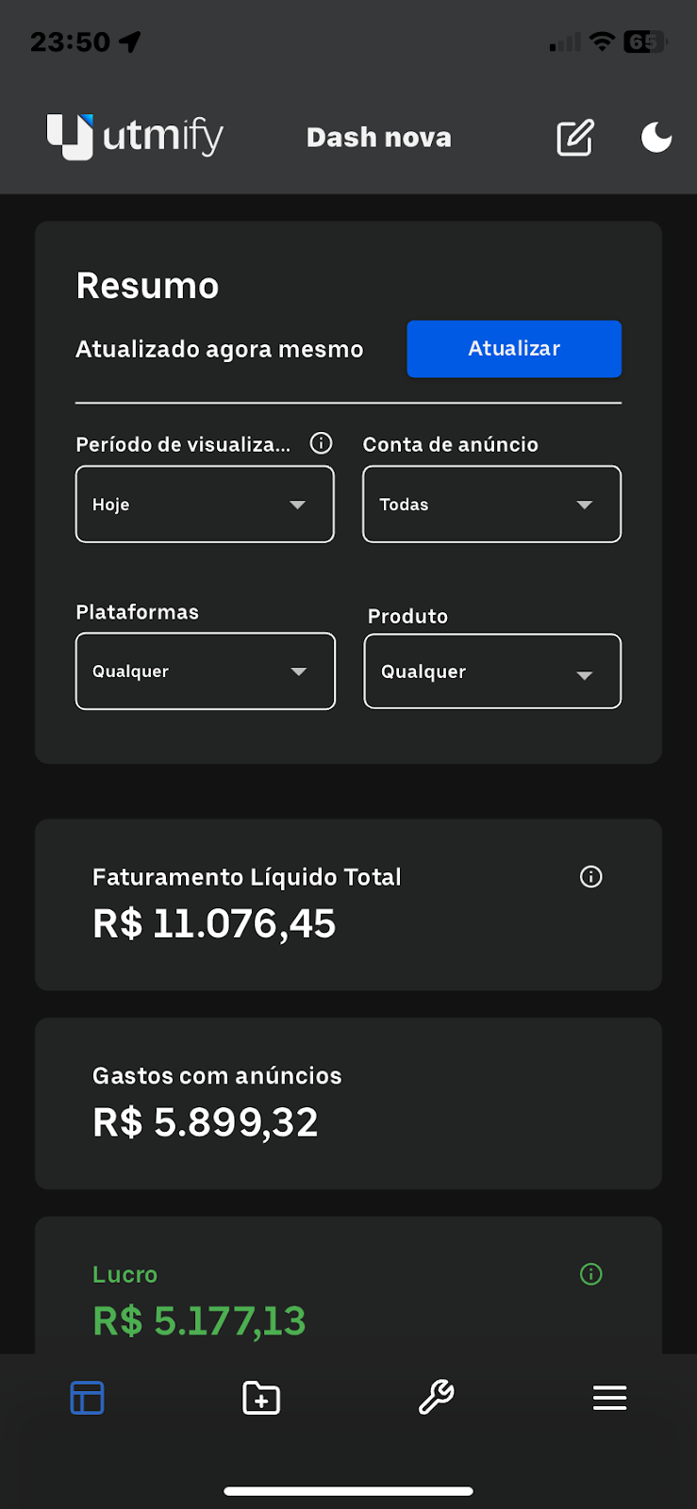The width and height of the screenshot is (697, 1509).
Task: Tap the battery indicator in status bar
Action: click(645, 41)
